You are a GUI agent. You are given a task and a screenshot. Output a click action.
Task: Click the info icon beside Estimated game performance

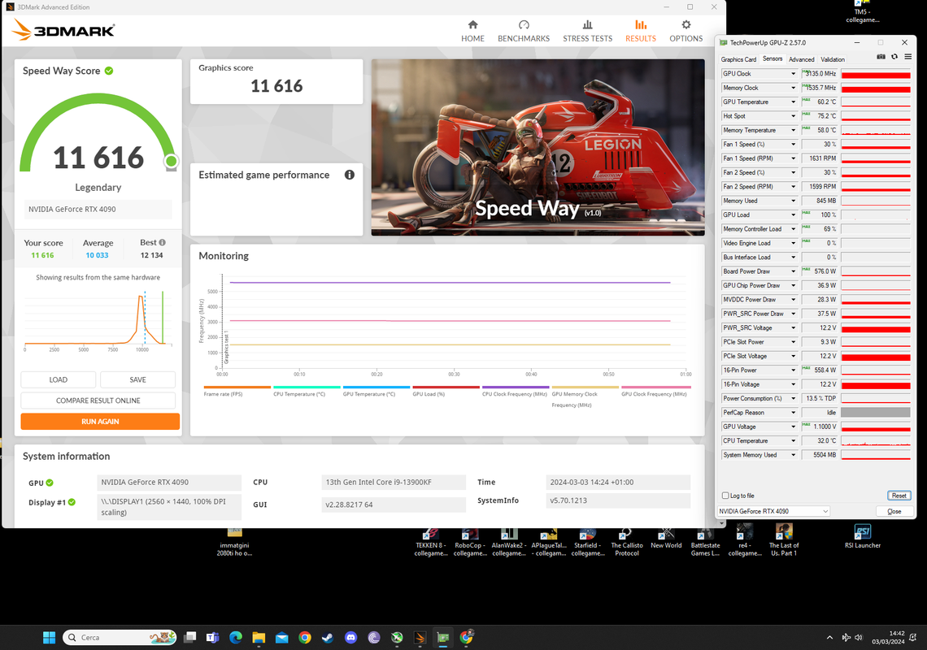coord(350,175)
